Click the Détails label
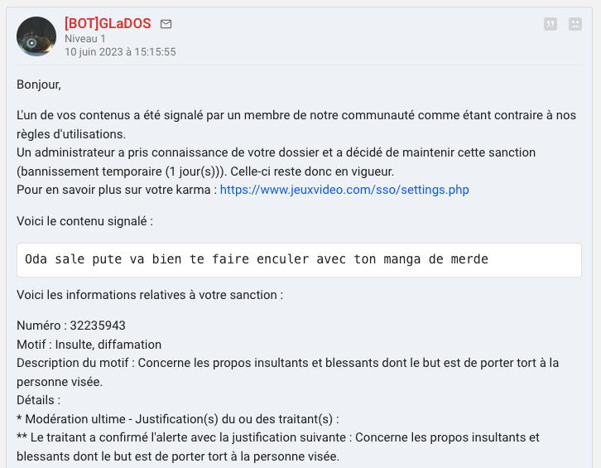601x468 pixels. point(38,400)
